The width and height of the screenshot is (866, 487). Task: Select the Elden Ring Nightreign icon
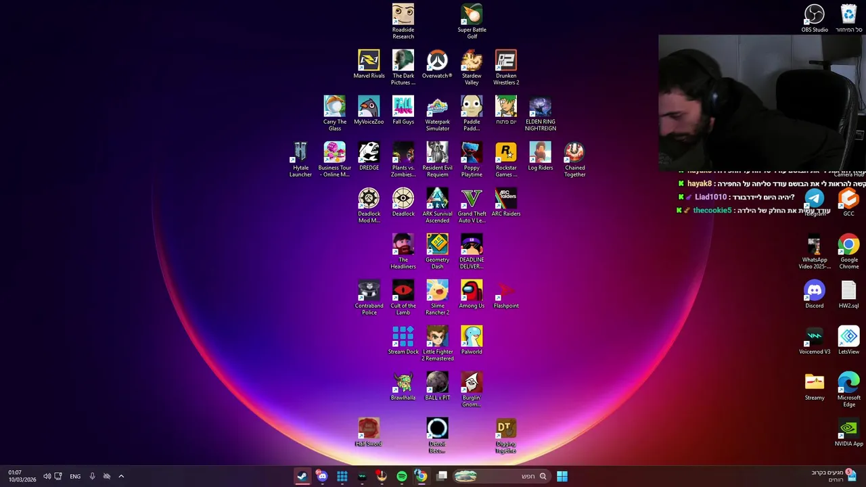point(540,113)
